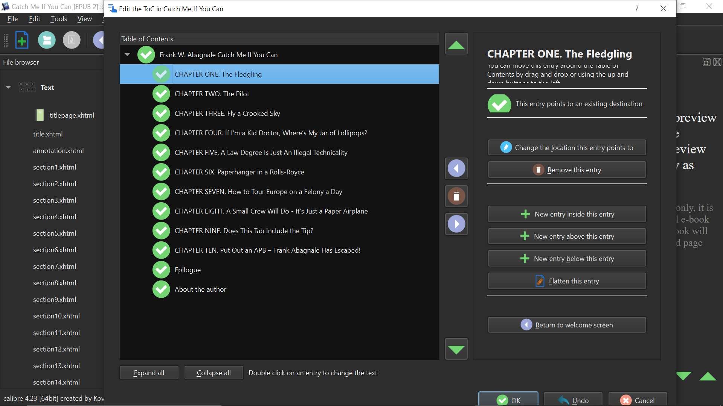Click the move entry down green arrow

pyautogui.click(x=456, y=349)
